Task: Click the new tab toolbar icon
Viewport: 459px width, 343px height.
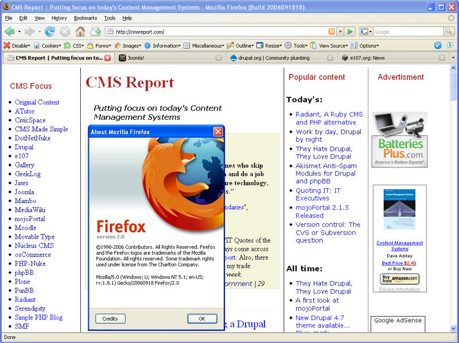Action: coord(95,32)
